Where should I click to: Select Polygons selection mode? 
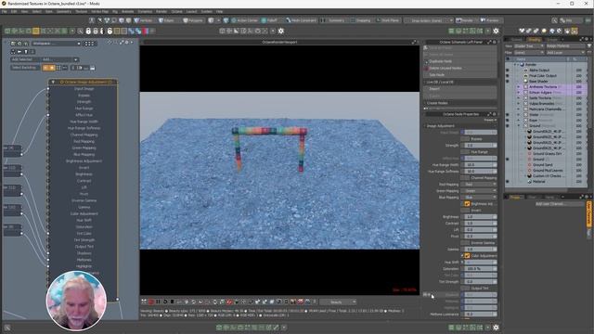click(193, 20)
